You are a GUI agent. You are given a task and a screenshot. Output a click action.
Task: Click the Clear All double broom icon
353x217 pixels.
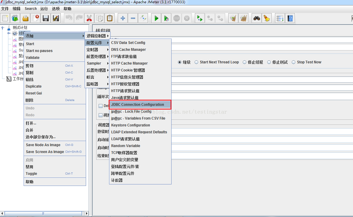(243, 18)
